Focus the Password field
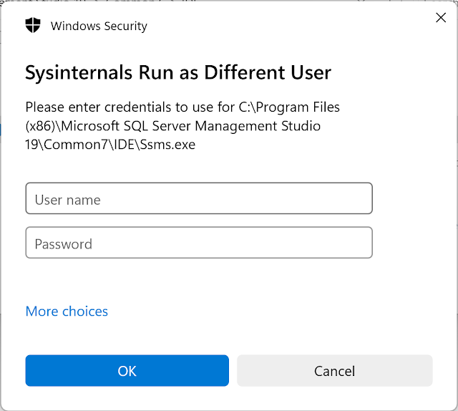 coord(199,243)
